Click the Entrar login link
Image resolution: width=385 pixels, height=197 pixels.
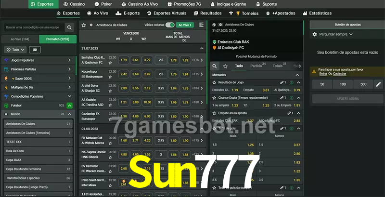323,74
